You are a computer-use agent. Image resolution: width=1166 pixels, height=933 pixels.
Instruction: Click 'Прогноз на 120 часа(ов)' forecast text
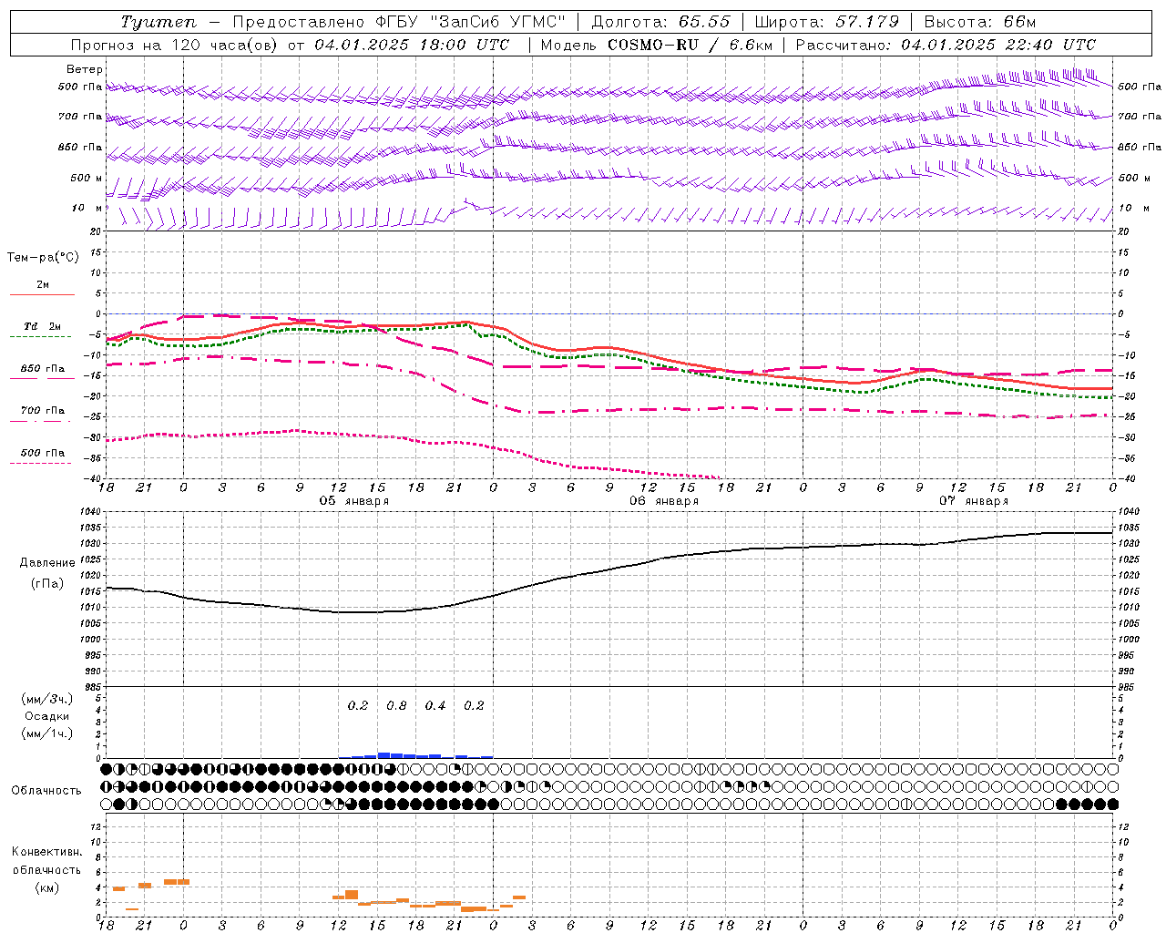(x=175, y=45)
